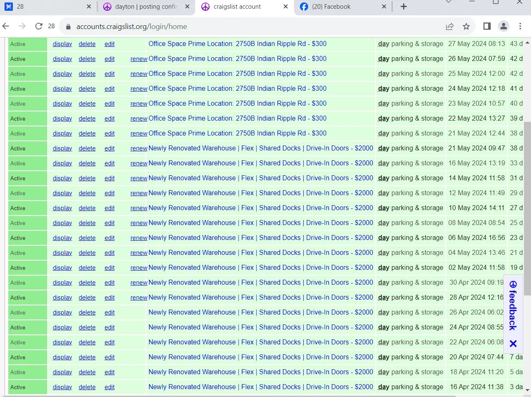Delete the posting dated 04 May 2024
This screenshot has height=397, width=531.
pos(87,253)
